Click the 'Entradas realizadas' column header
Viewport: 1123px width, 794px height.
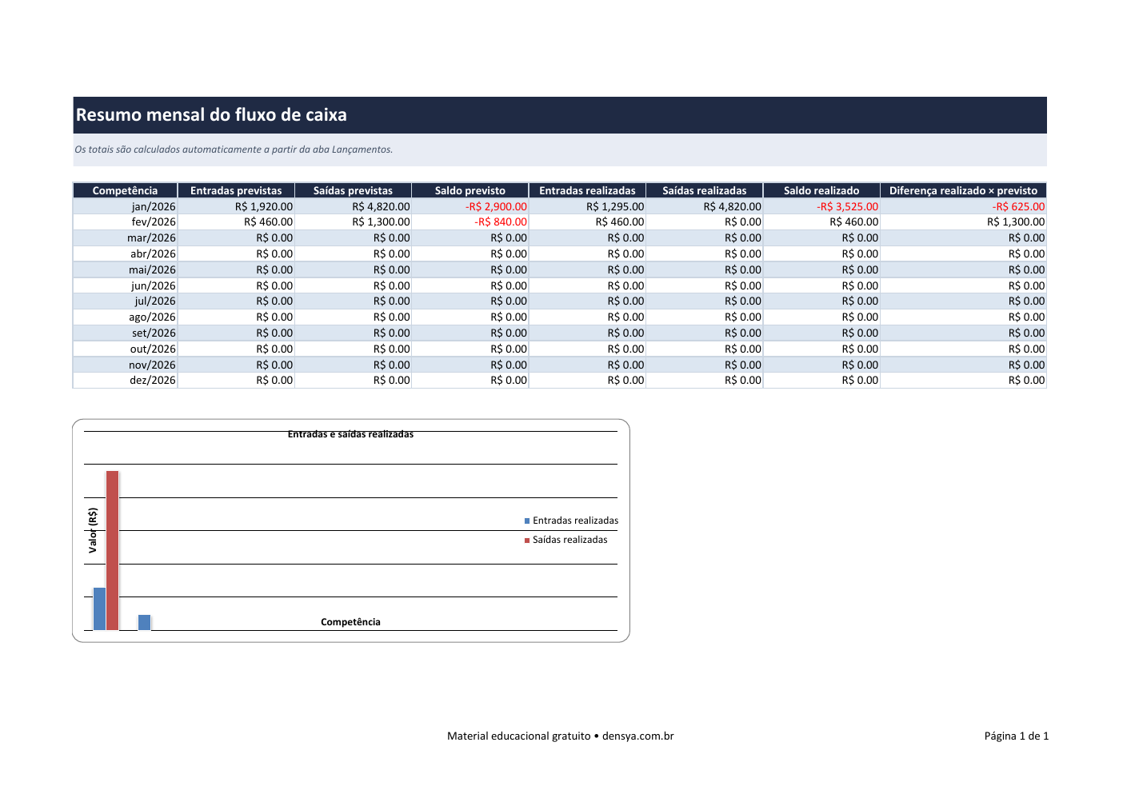pyautogui.click(x=587, y=190)
